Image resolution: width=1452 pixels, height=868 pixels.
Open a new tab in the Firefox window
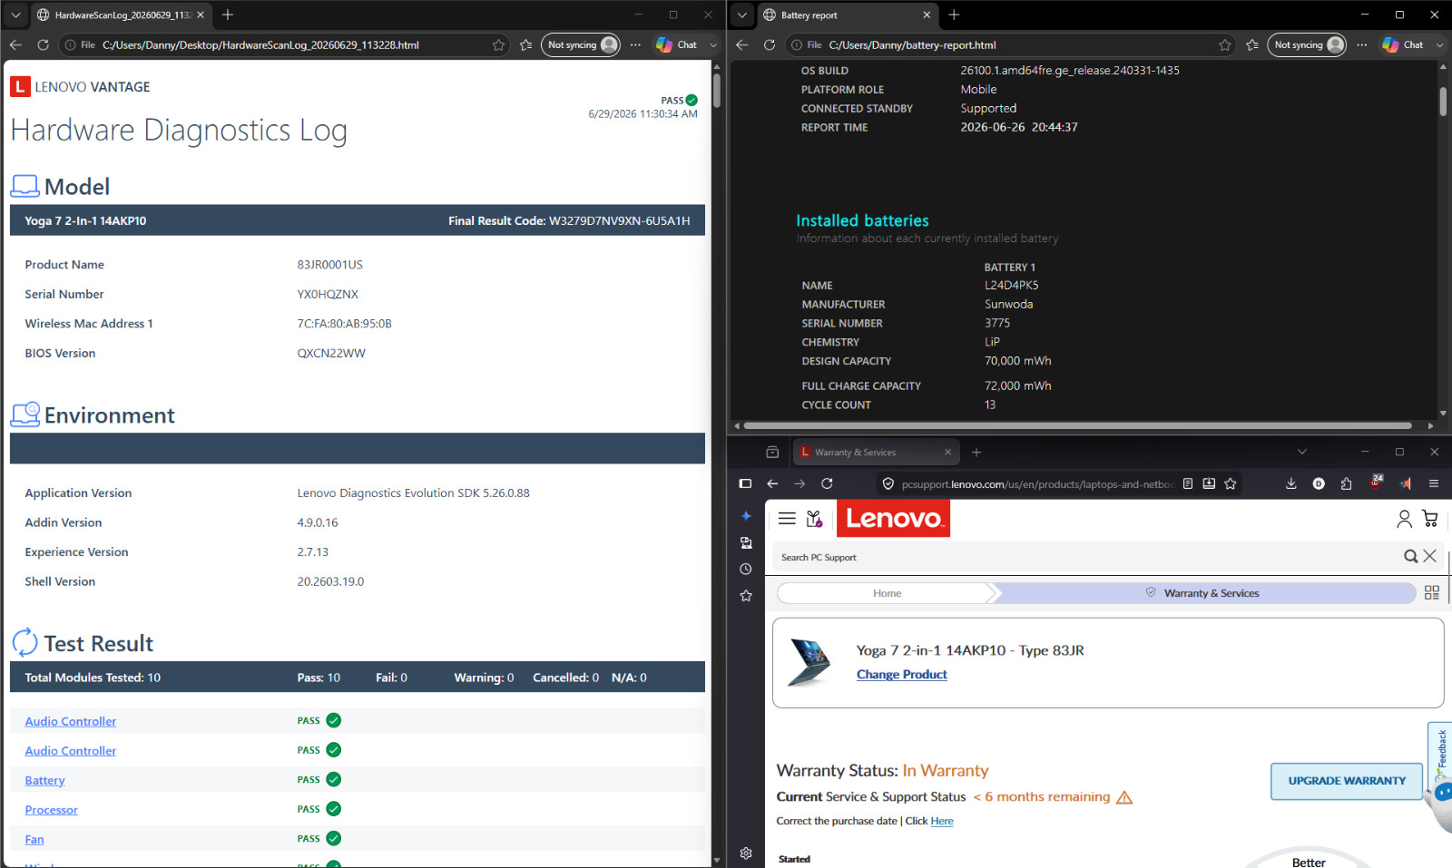(976, 452)
